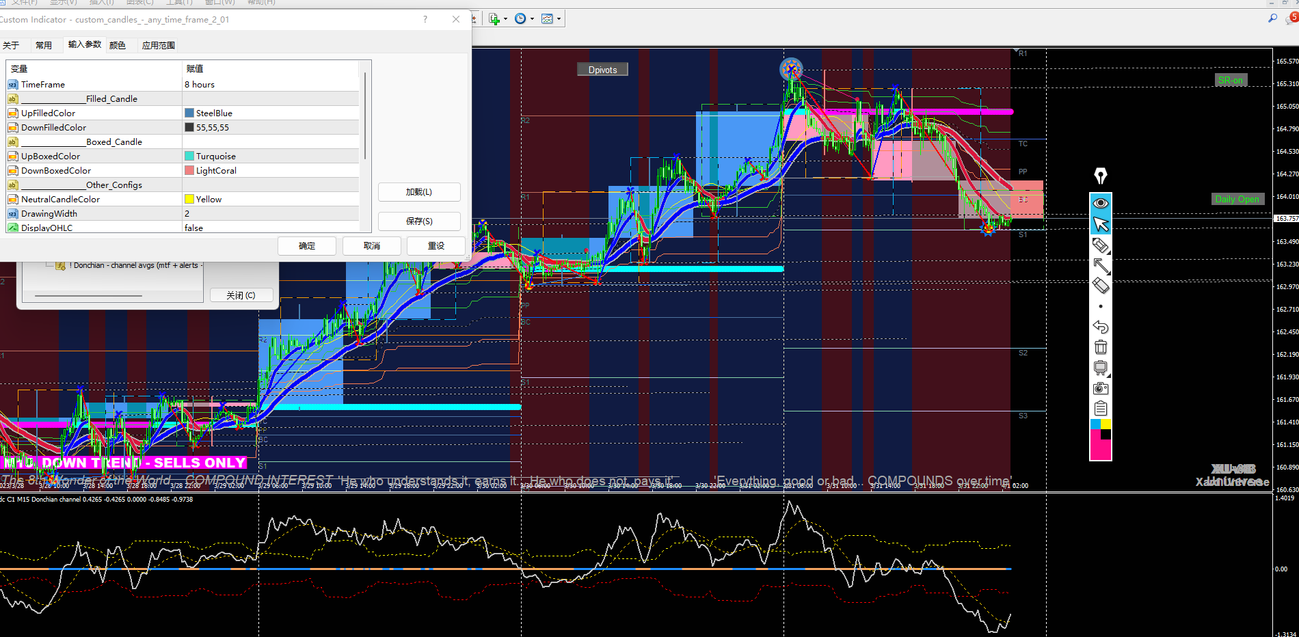Screen dimensions: 1299x637
Task: Switch to the 关于 tab
Action: (11, 45)
